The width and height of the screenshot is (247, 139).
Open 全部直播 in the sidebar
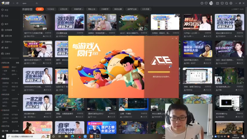tap(7, 30)
